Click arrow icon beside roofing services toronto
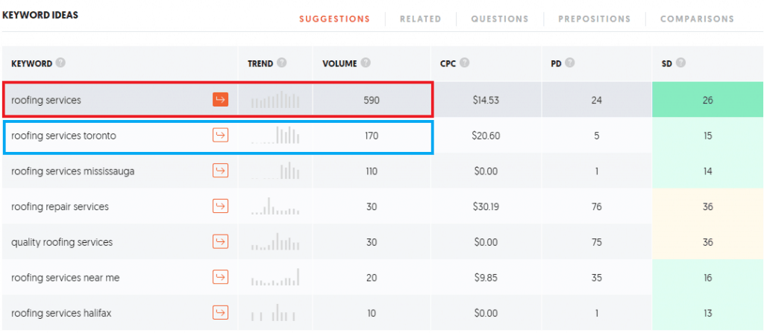 pyautogui.click(x=221, y=136)
